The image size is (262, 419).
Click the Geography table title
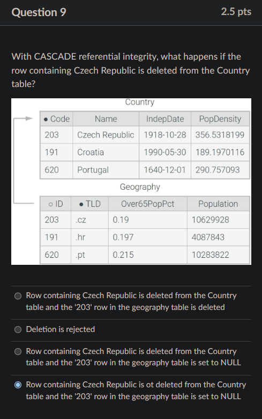click(140, 187)
